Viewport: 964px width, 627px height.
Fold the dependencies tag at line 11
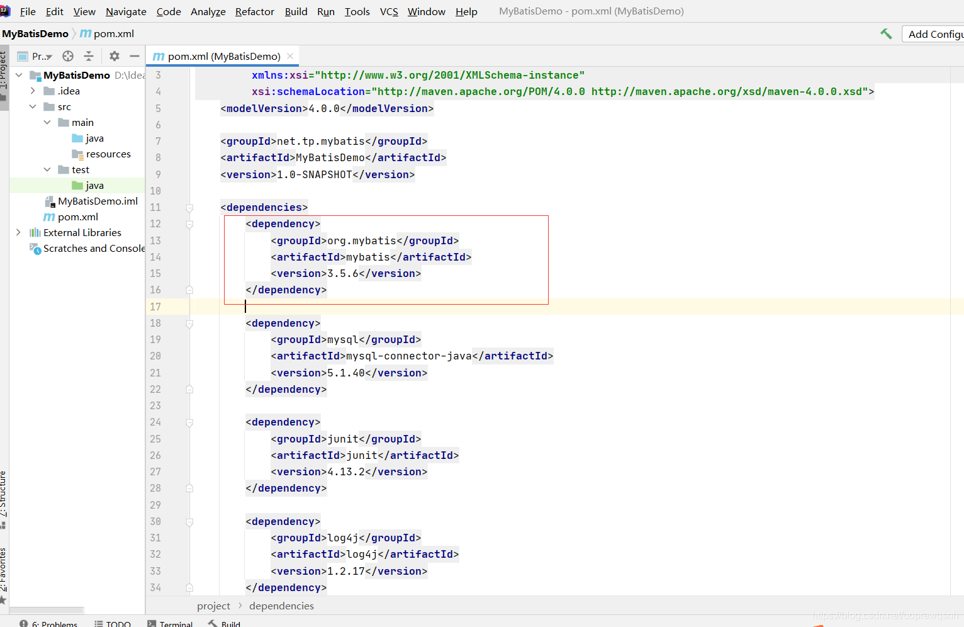click(189, 208)
